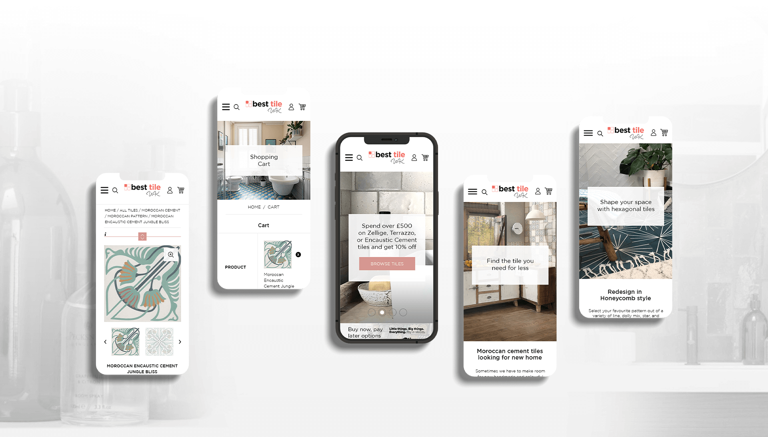This screenshot has width=768, height=437.
Task: Expand the HOME breadcrumb navigation
Action: point(109,210)
